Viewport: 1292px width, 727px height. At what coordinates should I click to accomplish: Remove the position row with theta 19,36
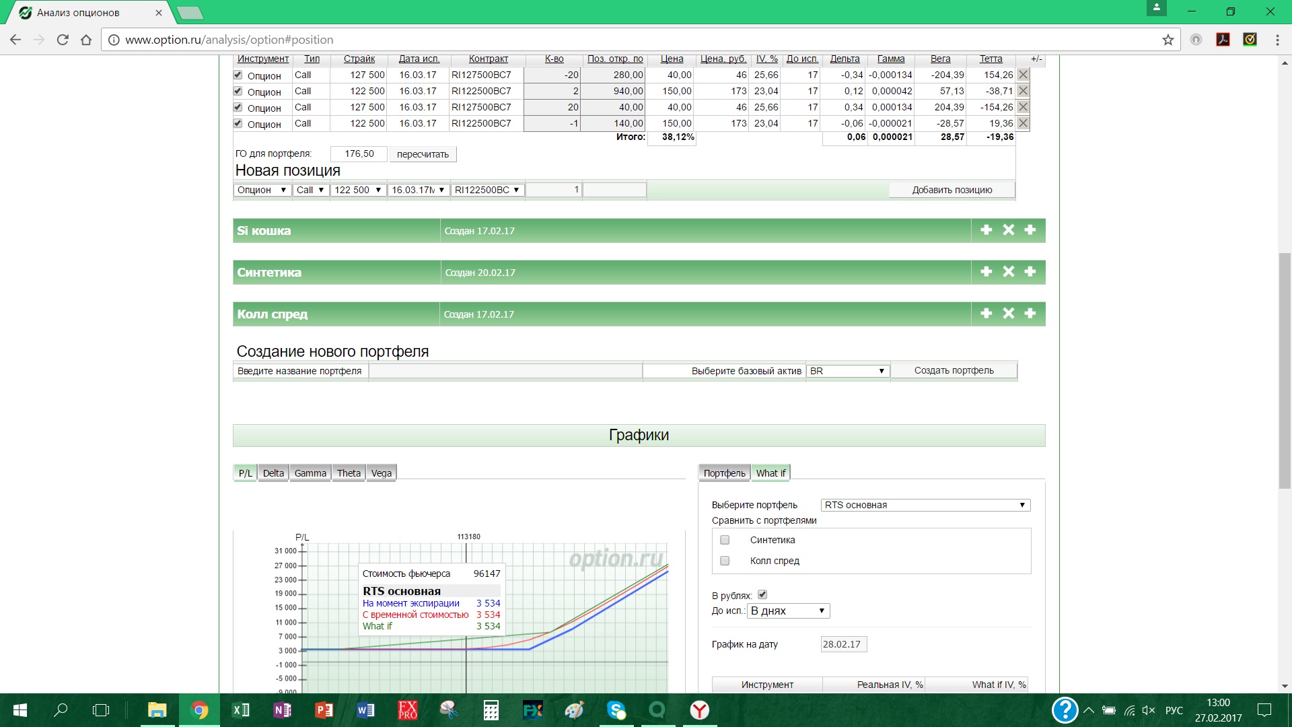point(1023,123)
